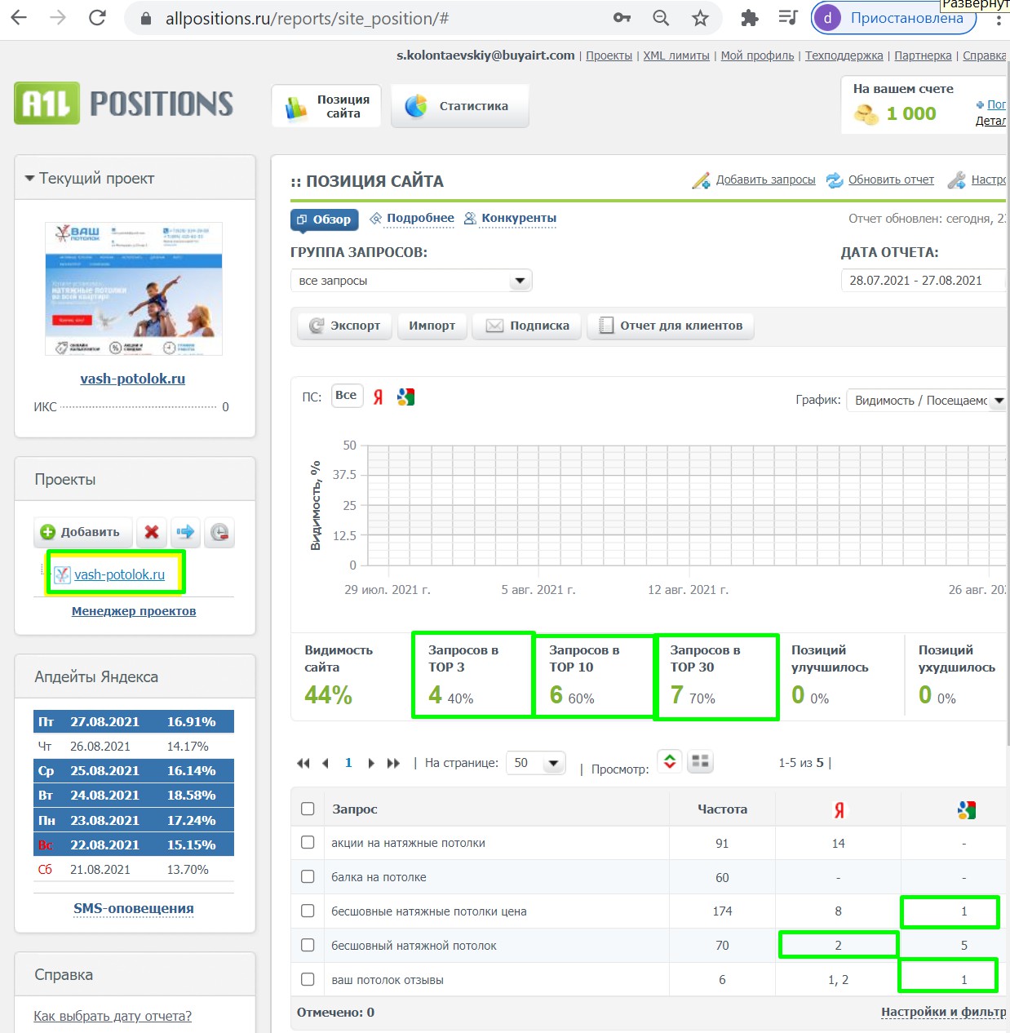
Task: Bookmark this page with the star icon
Action: (700, 18)
